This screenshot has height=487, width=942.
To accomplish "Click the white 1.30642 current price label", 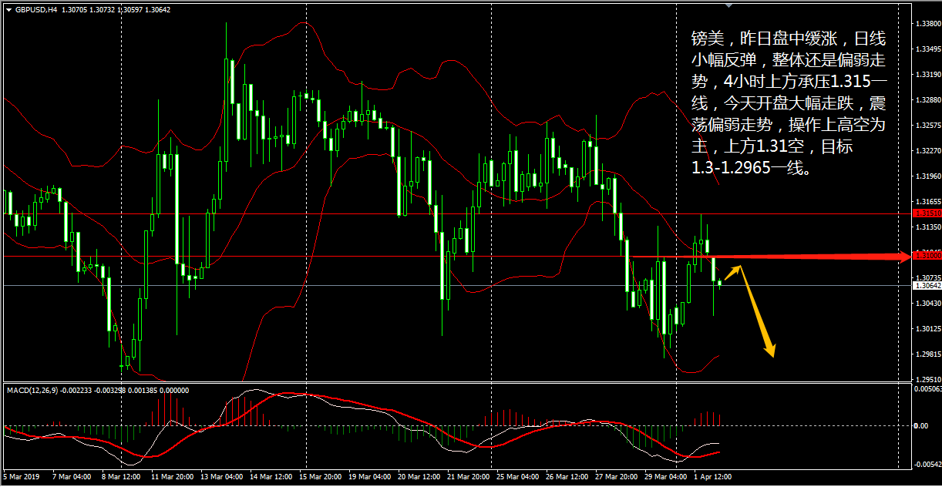I will click(927, 286).
